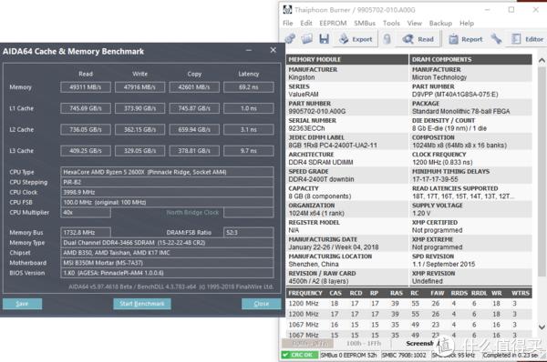Viewport: 547px width, 362px height.
Task: Click the CAS header in timing table
Action: 335,293
